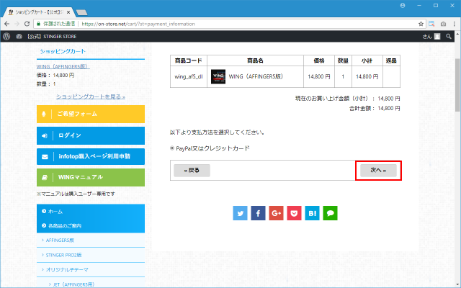Share via the Google+ icon
461x288 pixels.
[277, 213]
